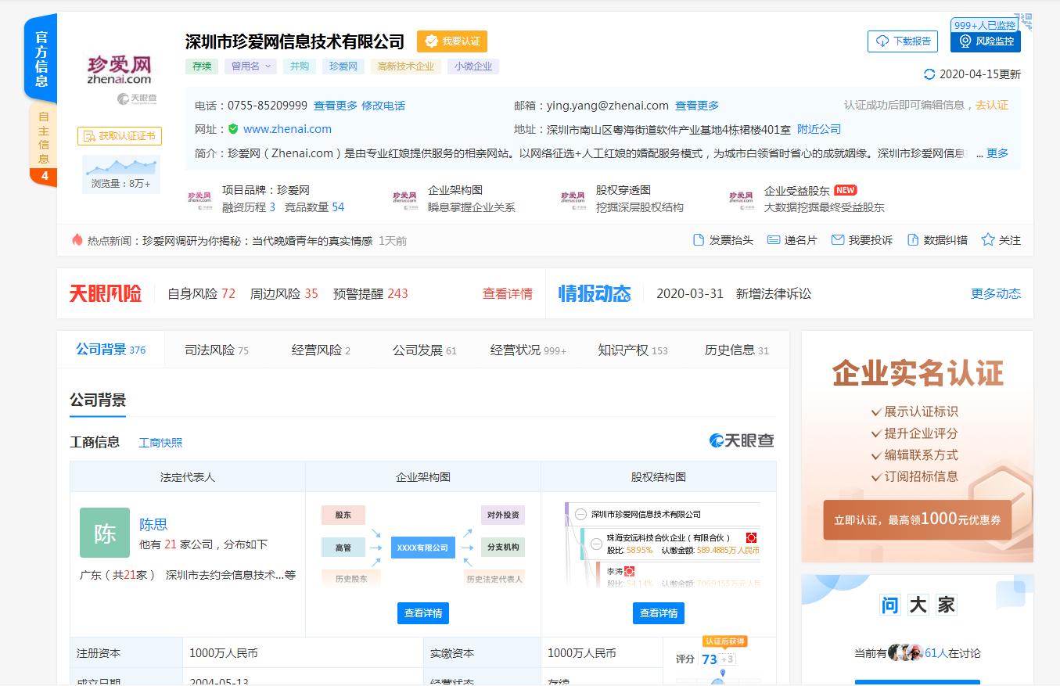Select the 自主信息 side tab
This screenshot has width=1060, height=686.
click(x=43, y=138)
